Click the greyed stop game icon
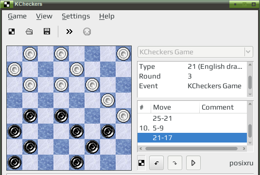The height and width of the screenshot is (175, 260). 87,32
